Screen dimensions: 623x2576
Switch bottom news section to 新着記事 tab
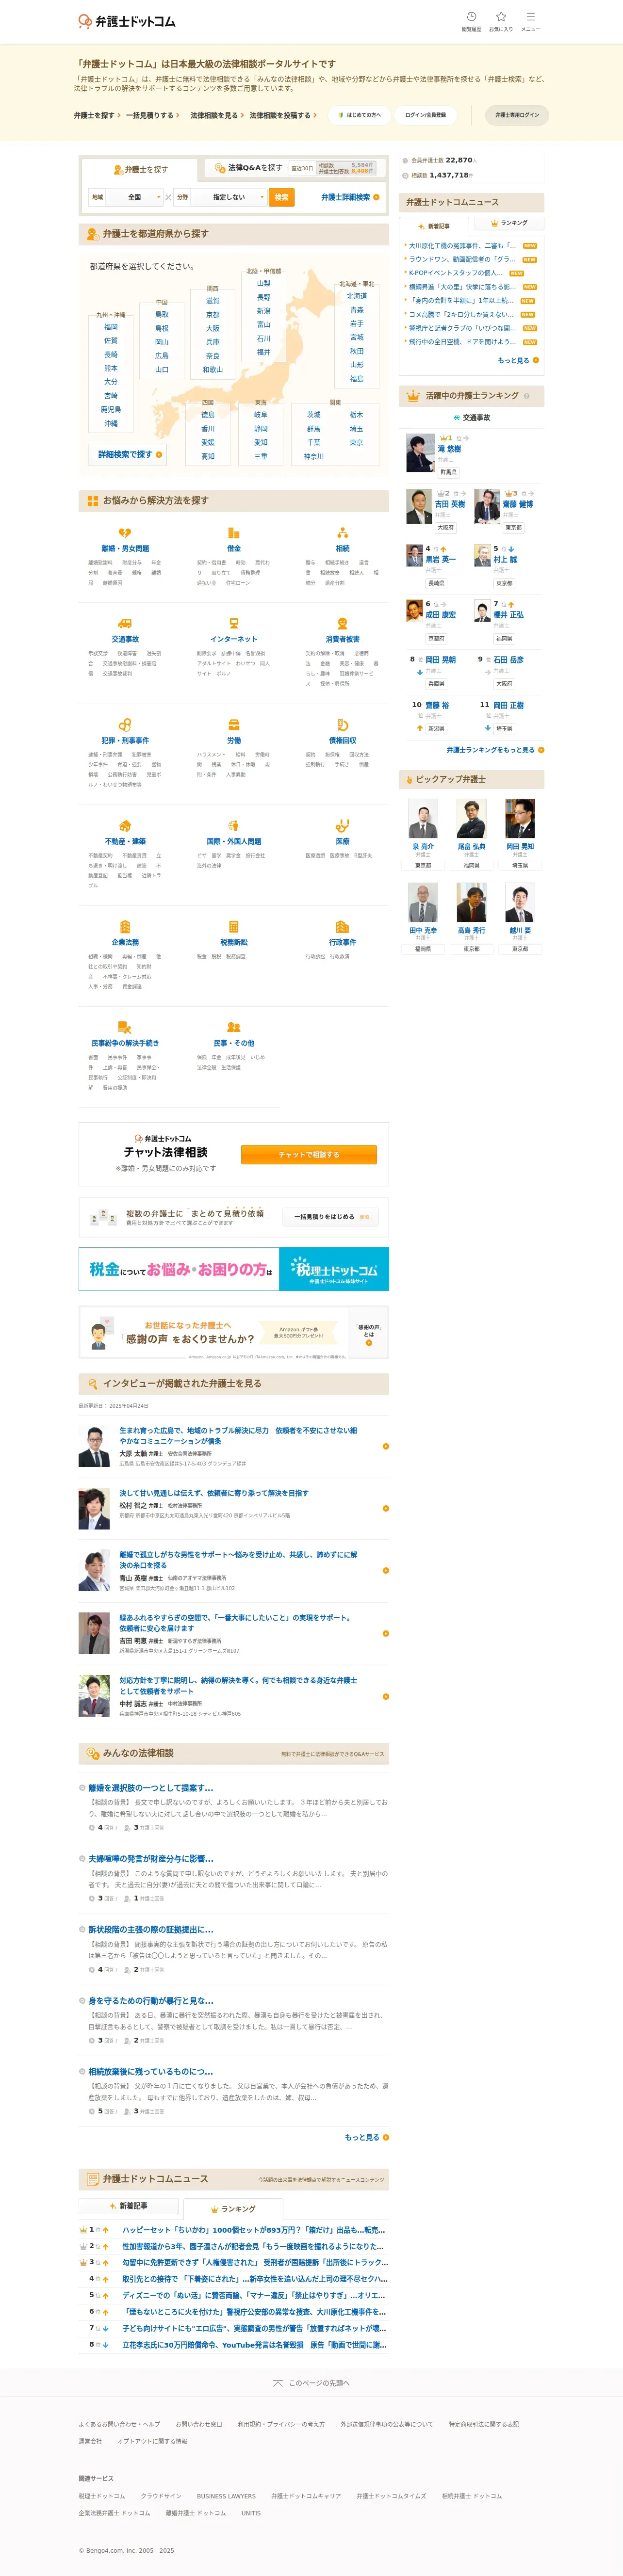(x=128, y=2205)
